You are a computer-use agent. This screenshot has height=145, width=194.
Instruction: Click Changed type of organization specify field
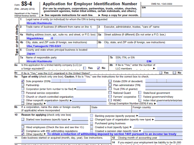click(x=169, y=119)
